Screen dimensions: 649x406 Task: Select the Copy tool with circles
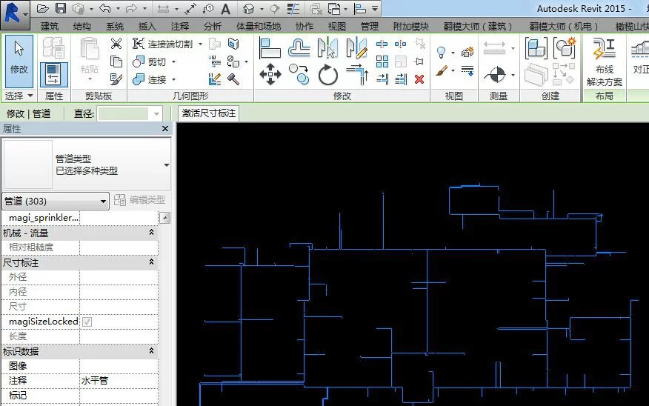point(299,75)
